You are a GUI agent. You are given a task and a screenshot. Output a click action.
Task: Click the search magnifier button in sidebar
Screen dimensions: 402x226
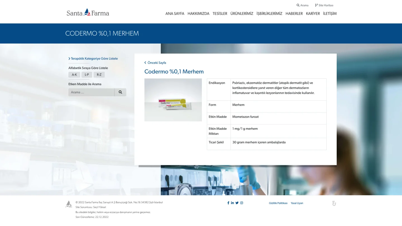tap(120, 92)
